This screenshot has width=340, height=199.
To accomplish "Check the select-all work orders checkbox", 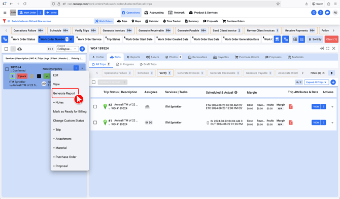I will point(6,49).
